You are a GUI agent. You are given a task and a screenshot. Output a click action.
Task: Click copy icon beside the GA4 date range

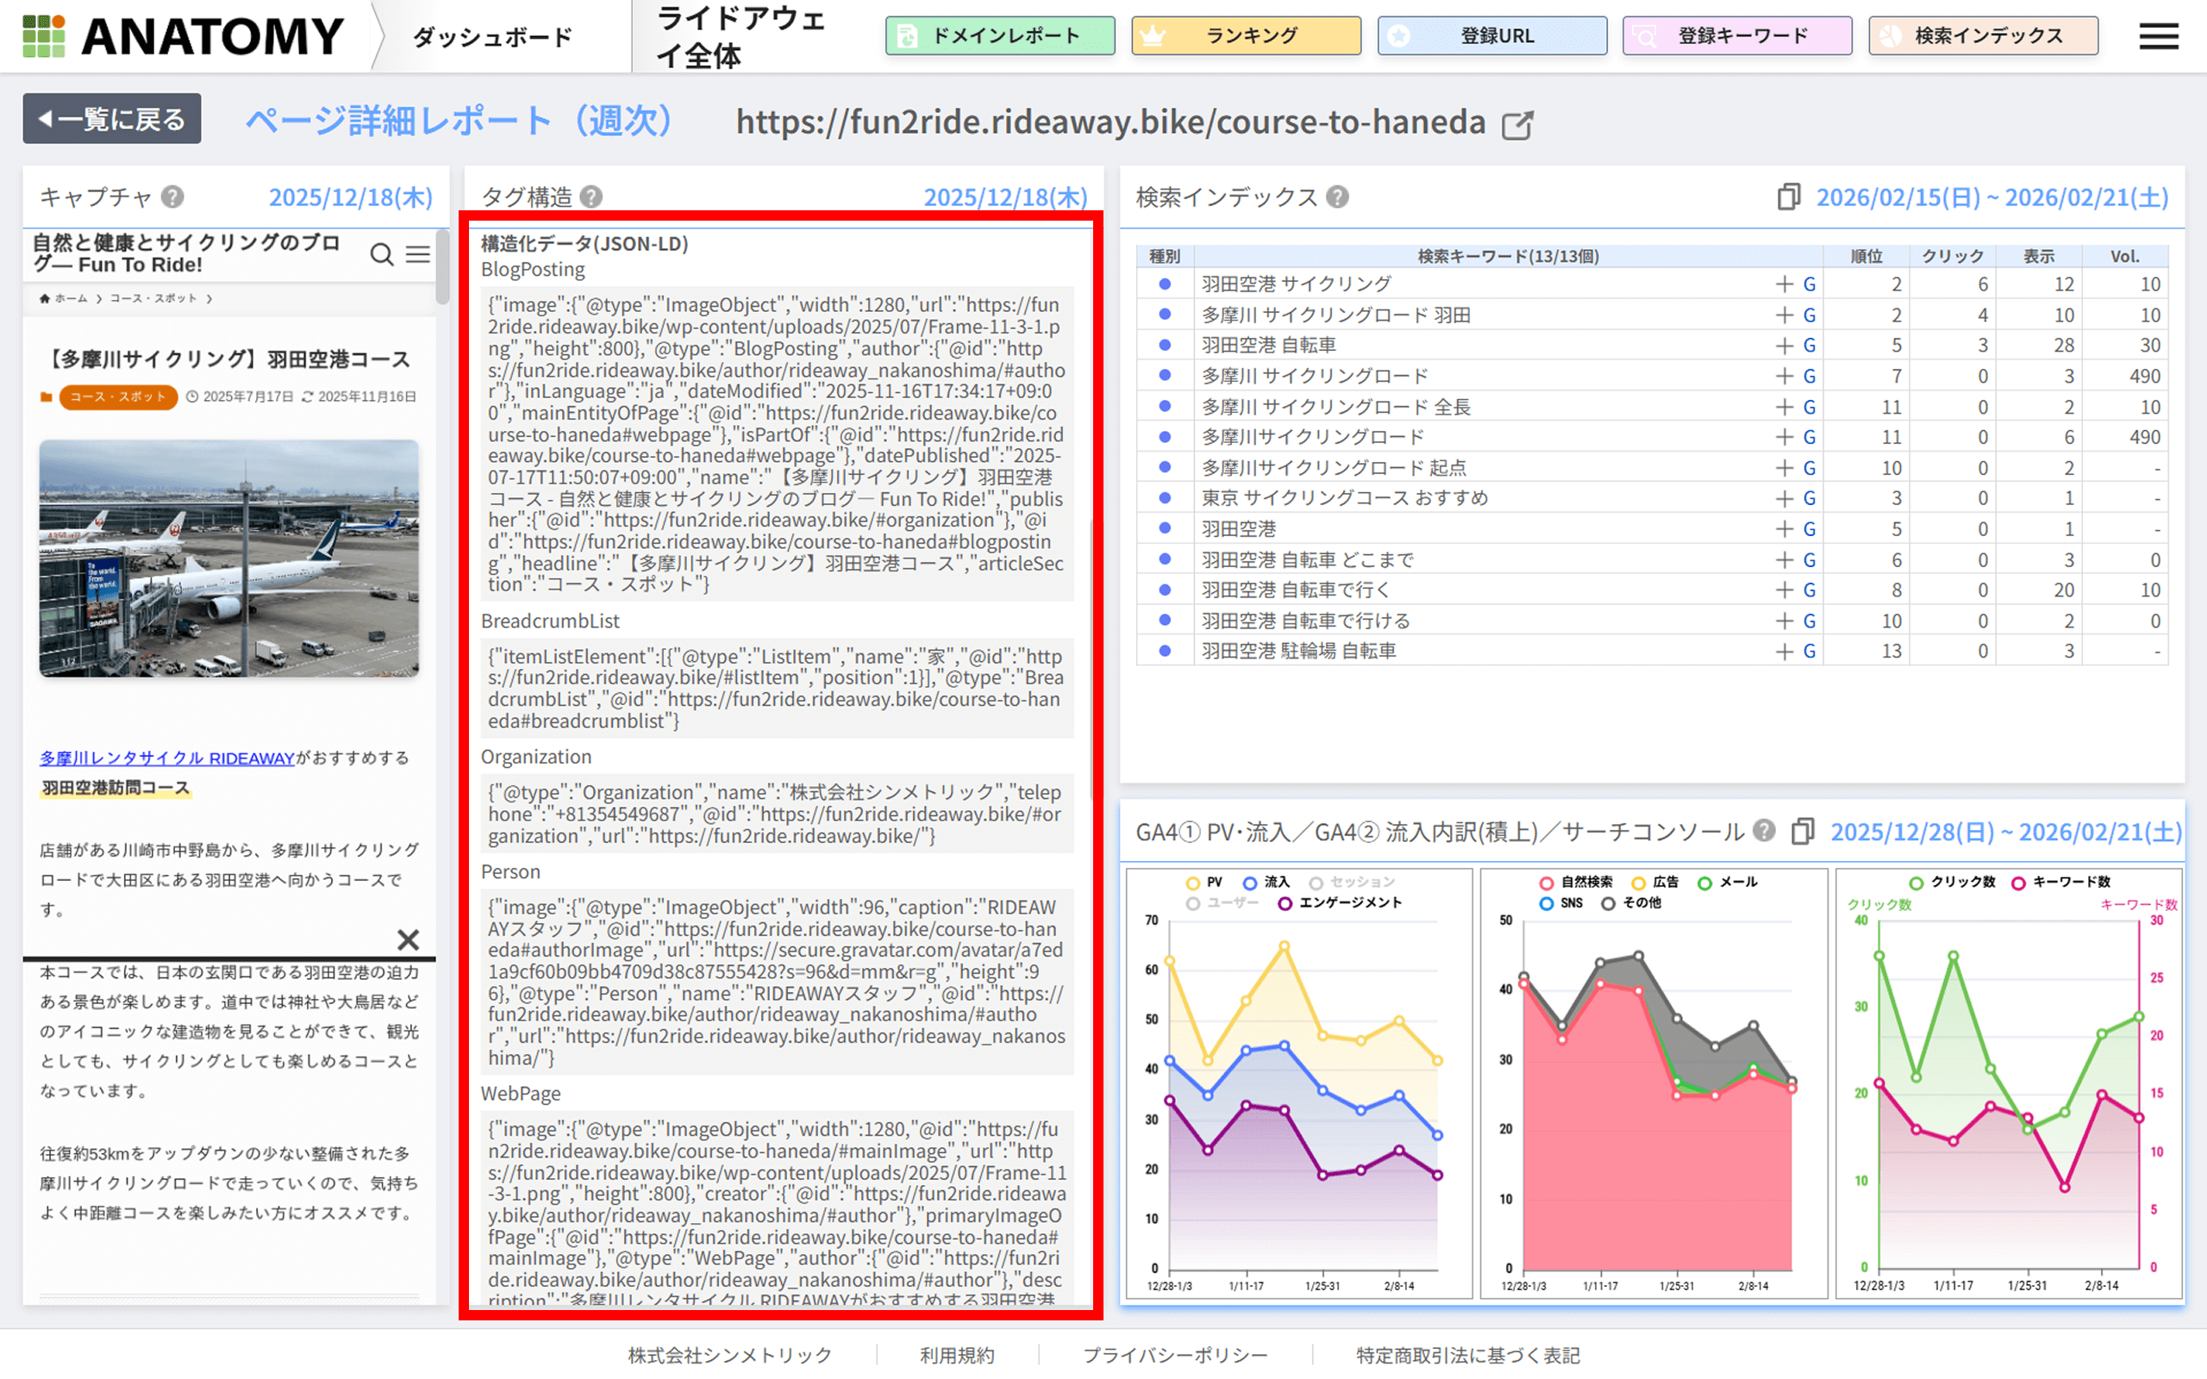(1802, 832)
